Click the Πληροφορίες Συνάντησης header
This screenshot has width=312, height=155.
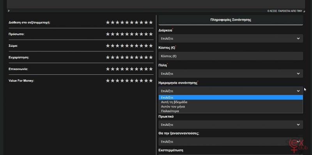(230, 20)
